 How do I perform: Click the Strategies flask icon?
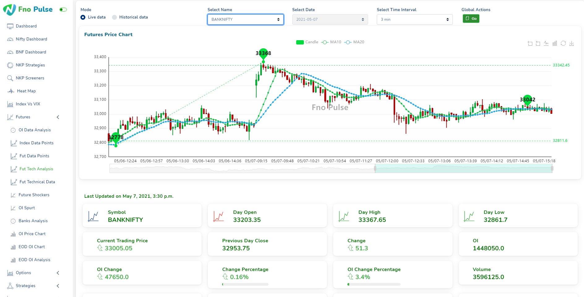click(x=10, y=286)
